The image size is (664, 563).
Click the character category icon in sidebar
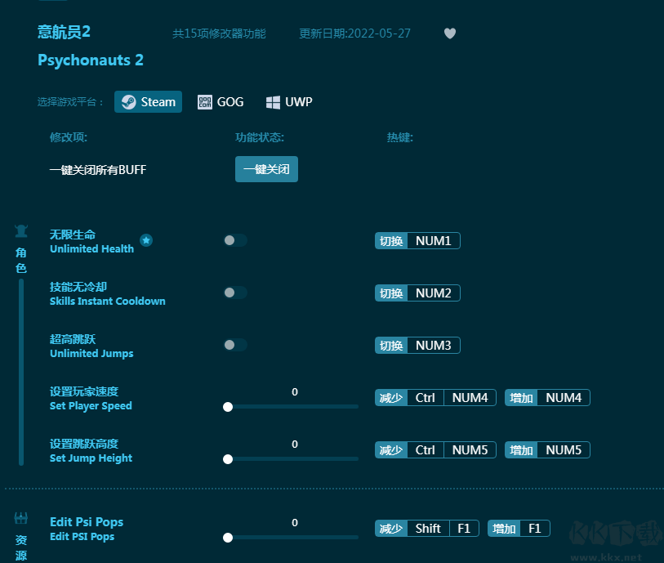coord(21,231)
